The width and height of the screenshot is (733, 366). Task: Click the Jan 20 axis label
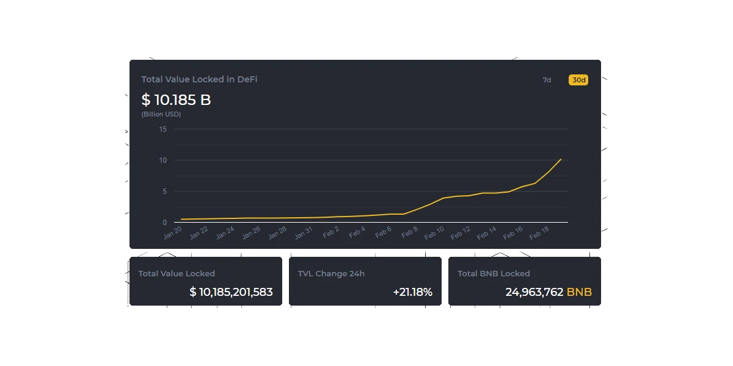(173, 232)
